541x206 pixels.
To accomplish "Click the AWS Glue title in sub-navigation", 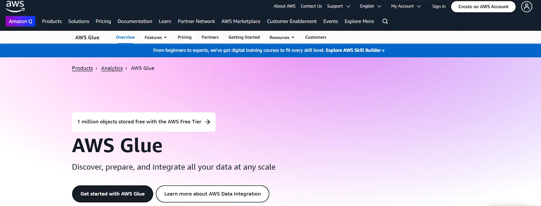I will 87,37.
